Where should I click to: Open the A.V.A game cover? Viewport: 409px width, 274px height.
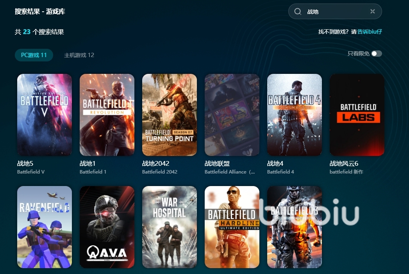[107, 227]
